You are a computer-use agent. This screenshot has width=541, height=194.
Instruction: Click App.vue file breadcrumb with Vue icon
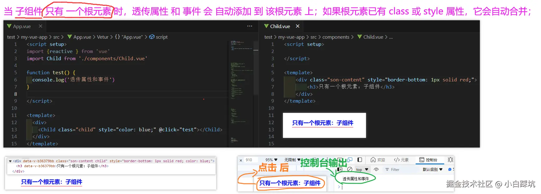point(79,37)
